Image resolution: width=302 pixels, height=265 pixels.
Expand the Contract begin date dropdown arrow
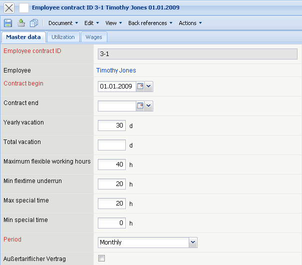[x=149, y=86]
